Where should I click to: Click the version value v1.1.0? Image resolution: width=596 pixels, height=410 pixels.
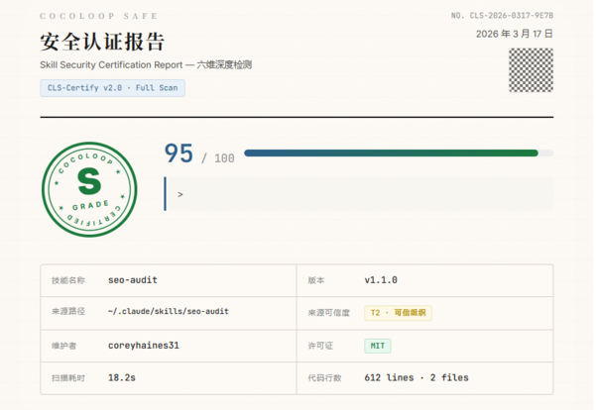pyautogui.click(x=381, y=280)
